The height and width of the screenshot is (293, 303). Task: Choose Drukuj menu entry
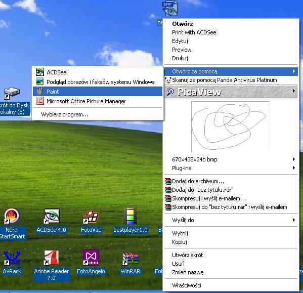tap(231, 58)
